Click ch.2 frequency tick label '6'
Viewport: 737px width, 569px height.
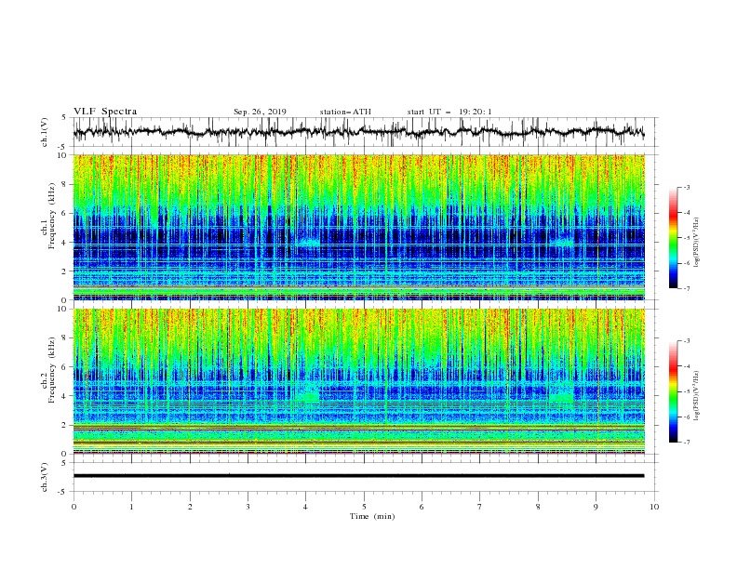coord(65,367)
